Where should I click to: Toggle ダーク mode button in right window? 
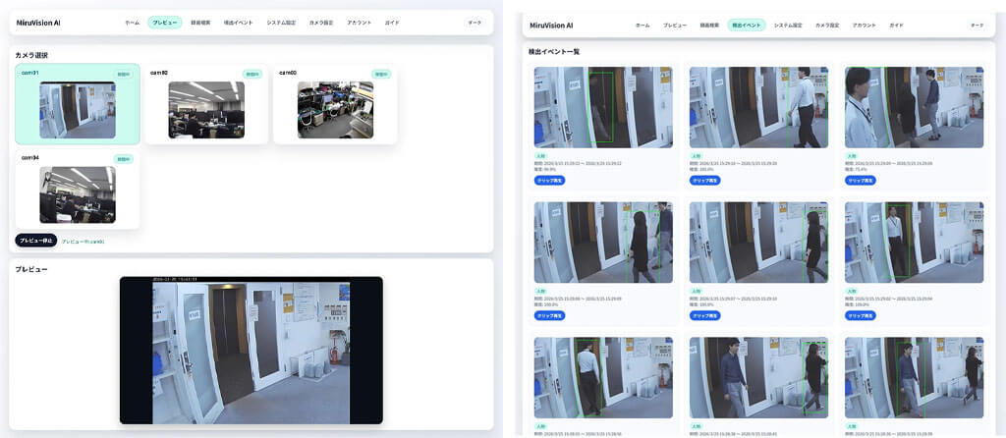coord(977,25)
